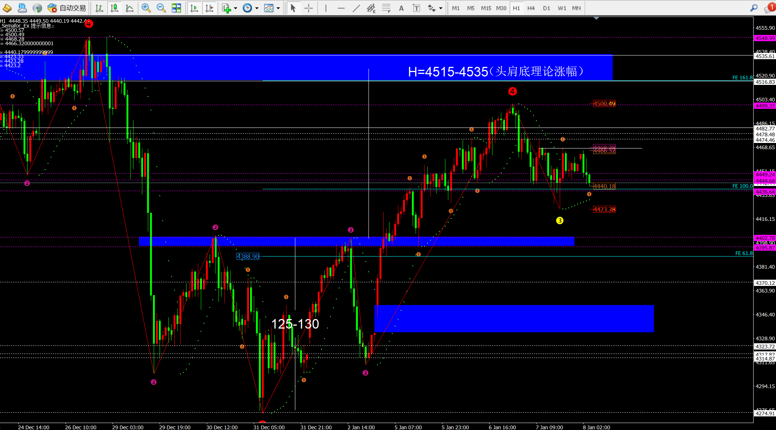This screenshot has width=776, height=430.
Task: Switch chart to candlestick mode
Action: point(114,8)
